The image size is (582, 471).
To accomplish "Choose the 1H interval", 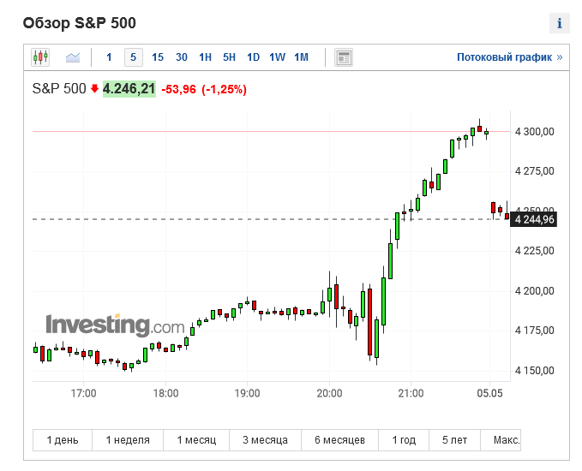I will (206, 57).
